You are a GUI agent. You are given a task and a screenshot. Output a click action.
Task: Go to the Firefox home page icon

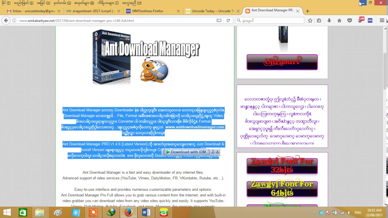339,21
